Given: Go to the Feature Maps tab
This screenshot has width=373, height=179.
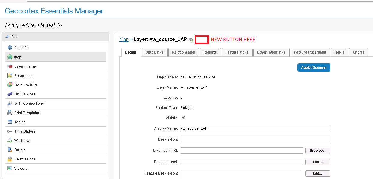Looking at the screenshot, I should coord(237,52).
